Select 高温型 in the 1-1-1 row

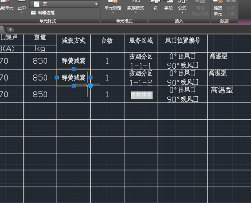[x=218, y=56]
